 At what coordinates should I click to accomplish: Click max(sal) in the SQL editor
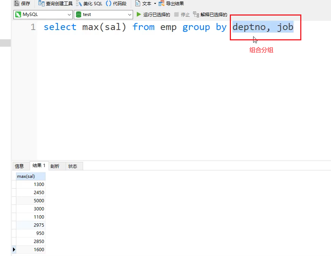(104, 27)
